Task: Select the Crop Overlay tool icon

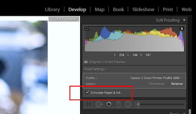Action: coord(89,104)
